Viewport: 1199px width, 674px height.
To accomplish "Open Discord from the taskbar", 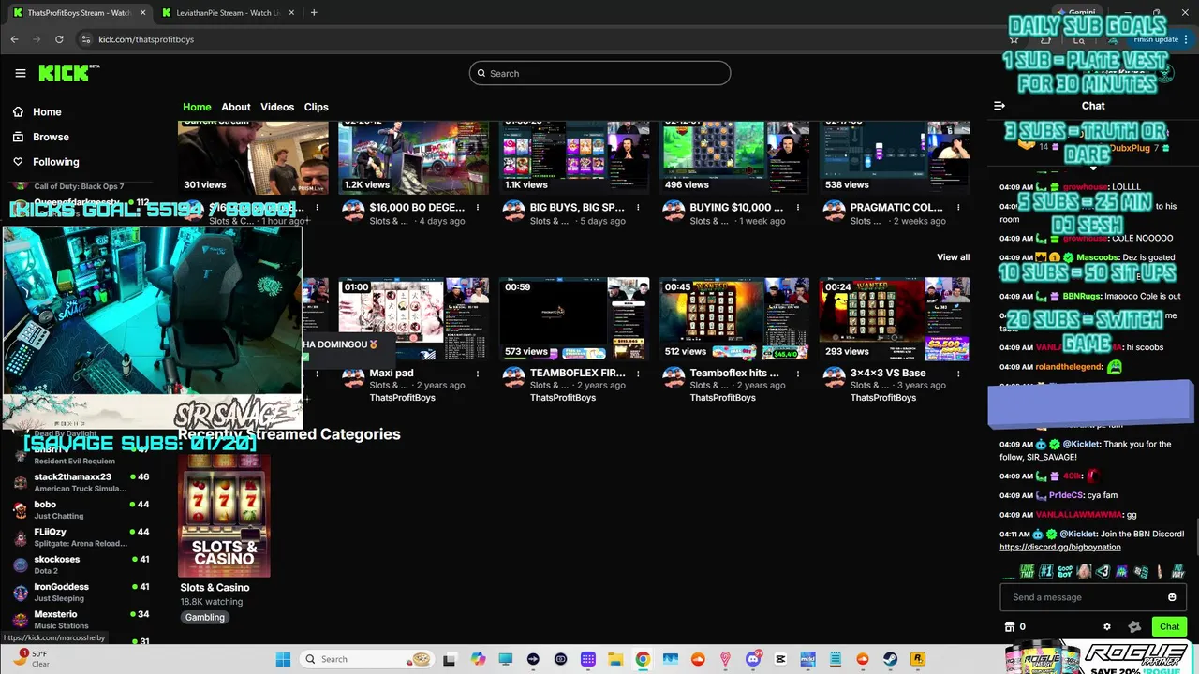I will point(753,659).
